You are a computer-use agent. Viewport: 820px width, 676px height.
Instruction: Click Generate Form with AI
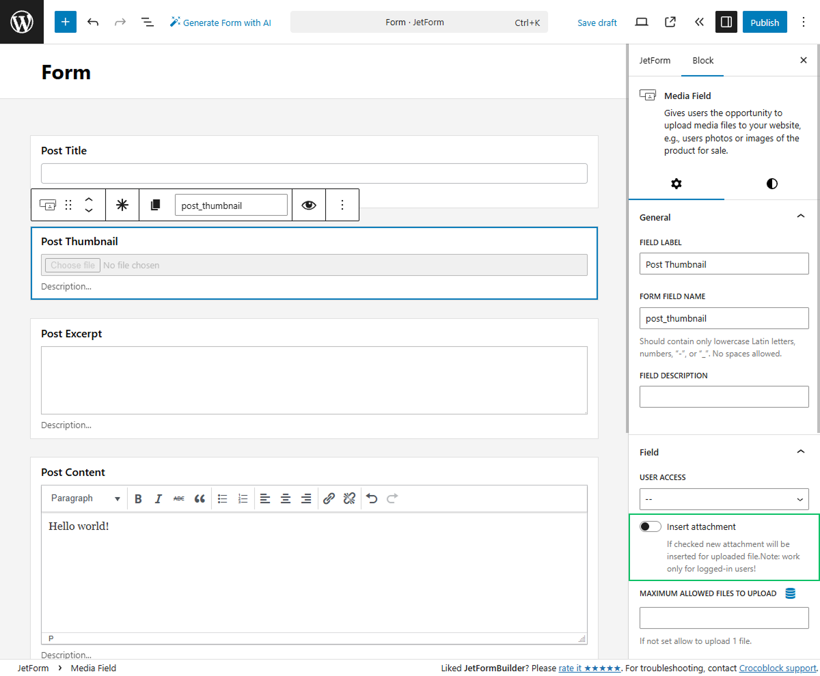[220, 22]
